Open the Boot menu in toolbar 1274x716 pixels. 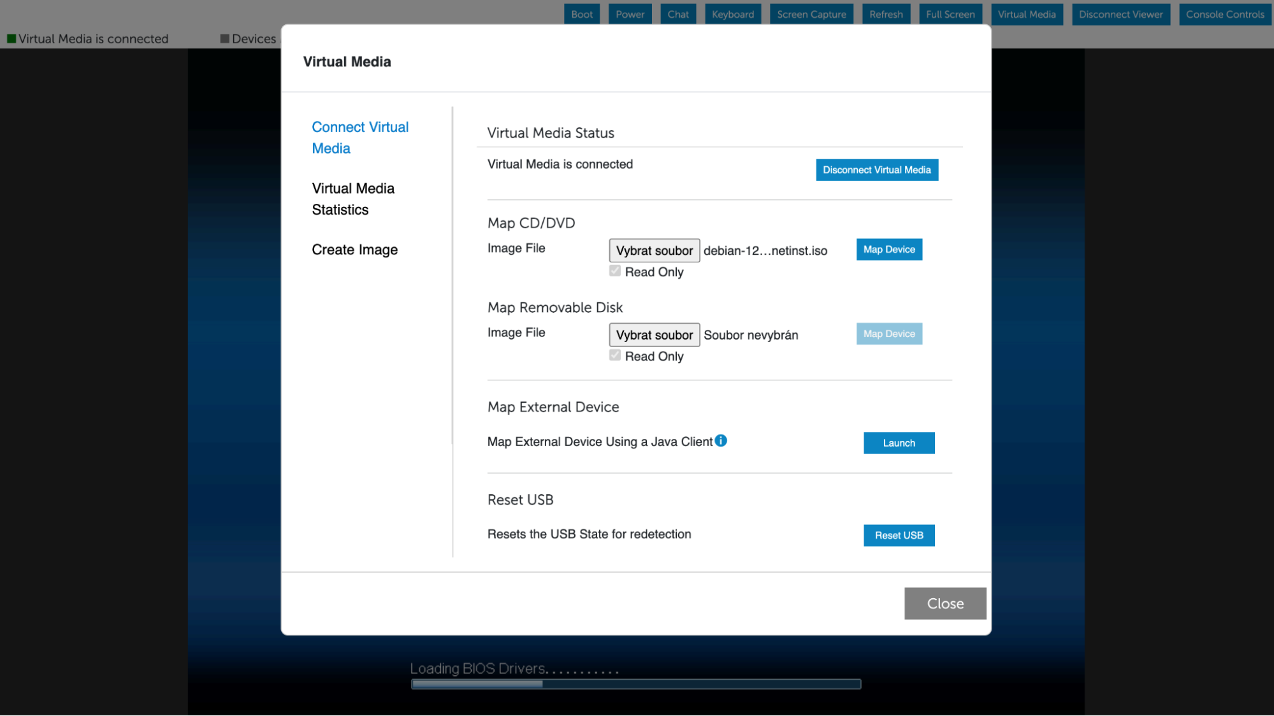pos(581,14)
